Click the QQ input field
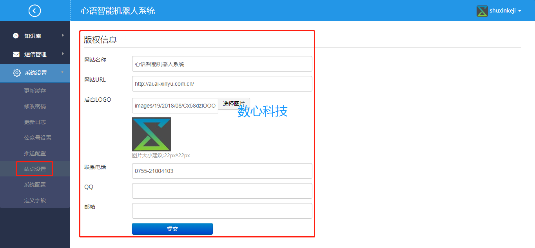Viewport: 535px width, 248px height. [222, 191]
